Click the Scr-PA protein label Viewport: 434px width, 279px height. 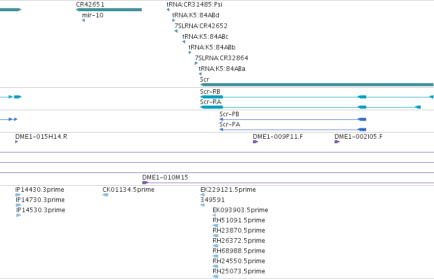(229, 124)
